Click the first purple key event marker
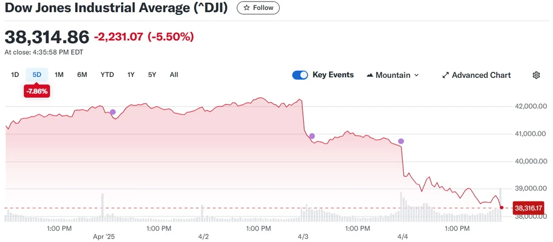The height and width of the screenshot is (242, 553). pyautogui.click(x=113, y=112)
